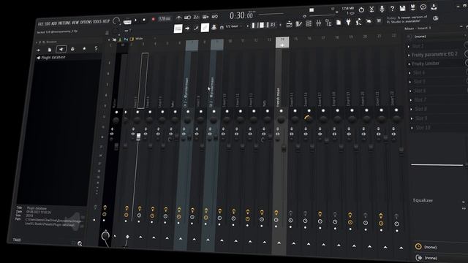Open the PATTERNS menu
The width and height of the screenshot is (468, 263).
[x=64, y=23]
